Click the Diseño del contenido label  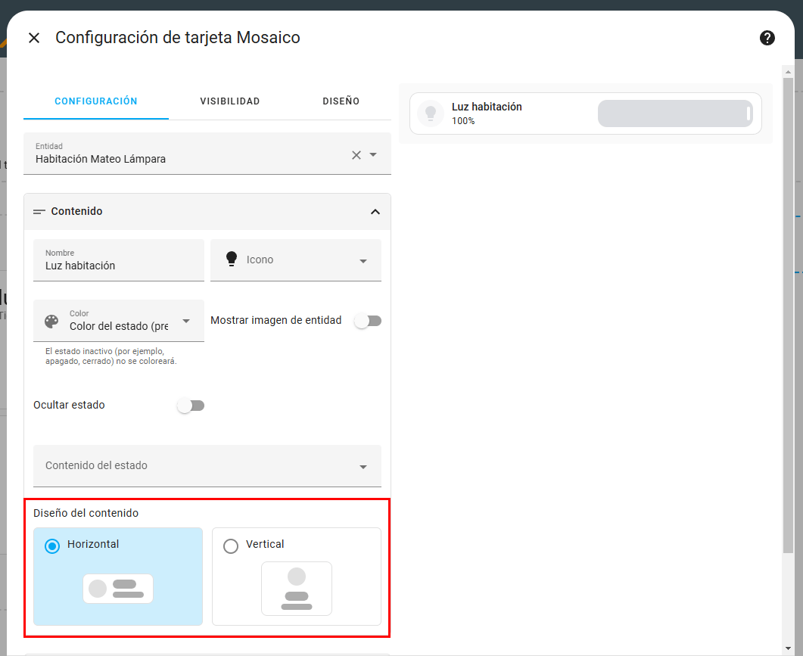tap(86, 513)
